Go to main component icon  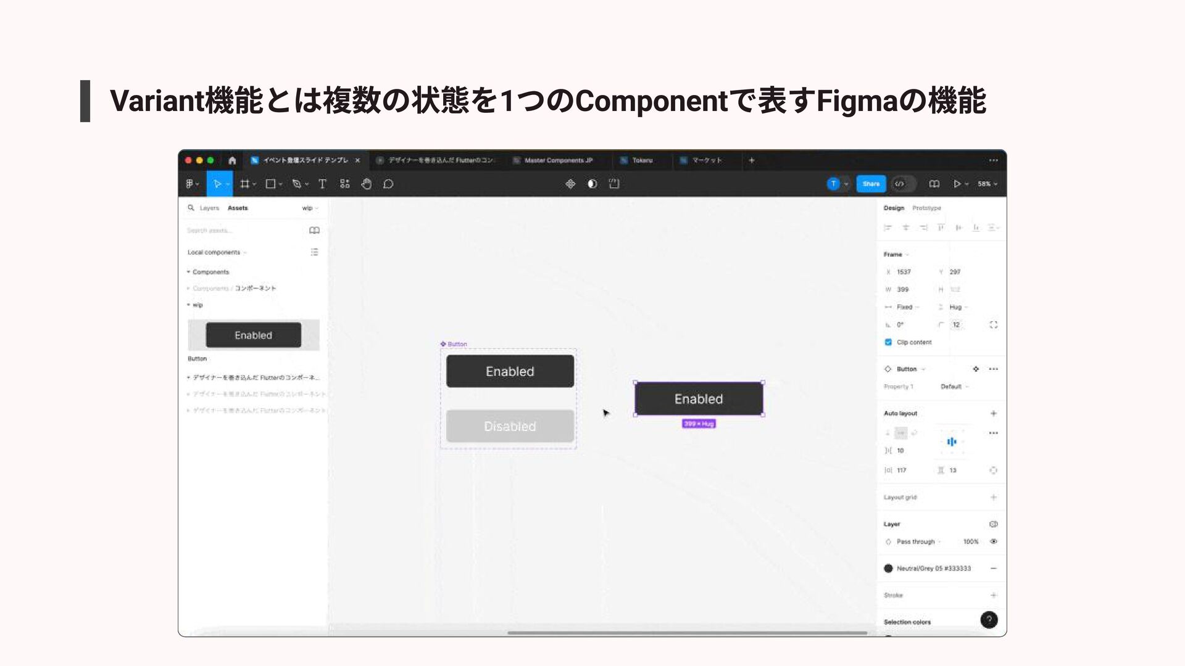tap(976, 369)
